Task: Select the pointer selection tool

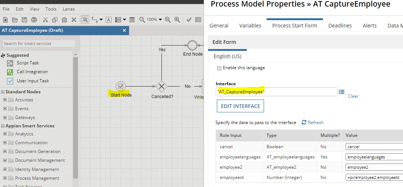Action: point(85,20)
